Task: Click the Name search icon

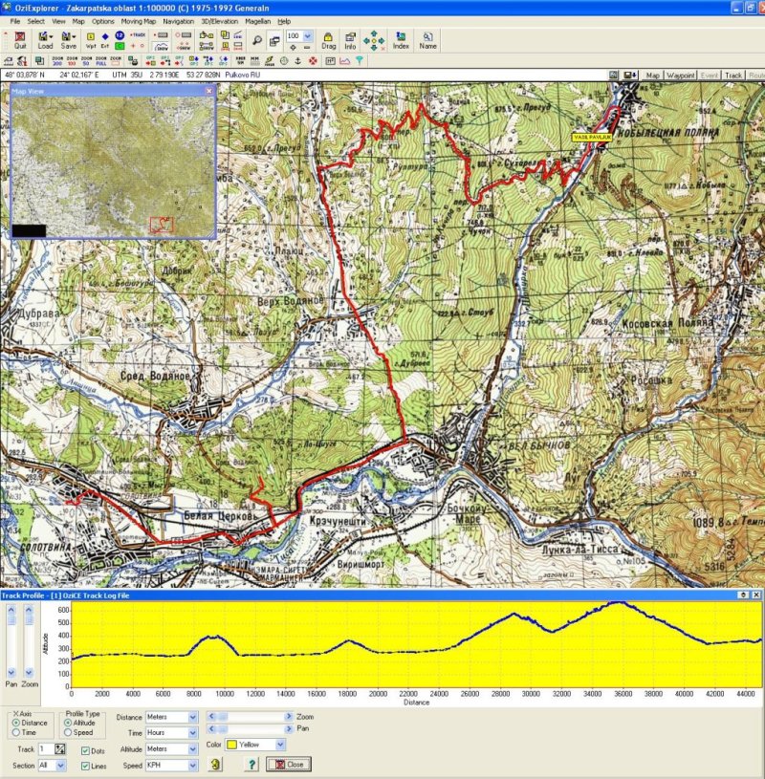Action: pyautogui.click(x=427, y=39)
